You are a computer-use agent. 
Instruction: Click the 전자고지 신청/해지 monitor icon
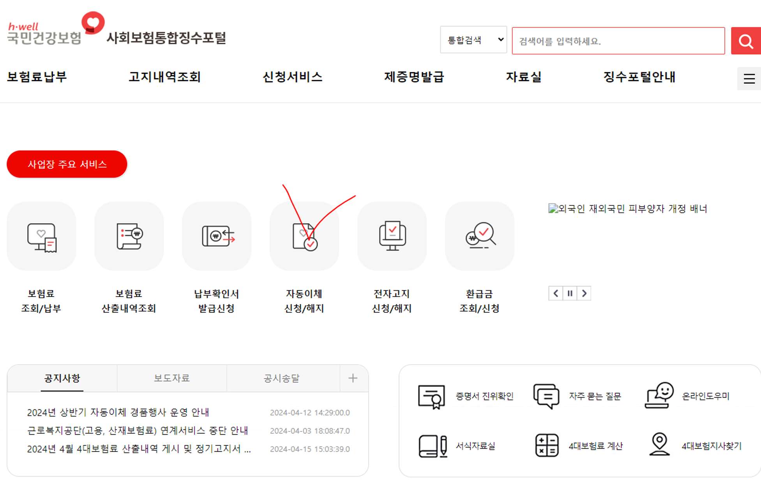392,236
